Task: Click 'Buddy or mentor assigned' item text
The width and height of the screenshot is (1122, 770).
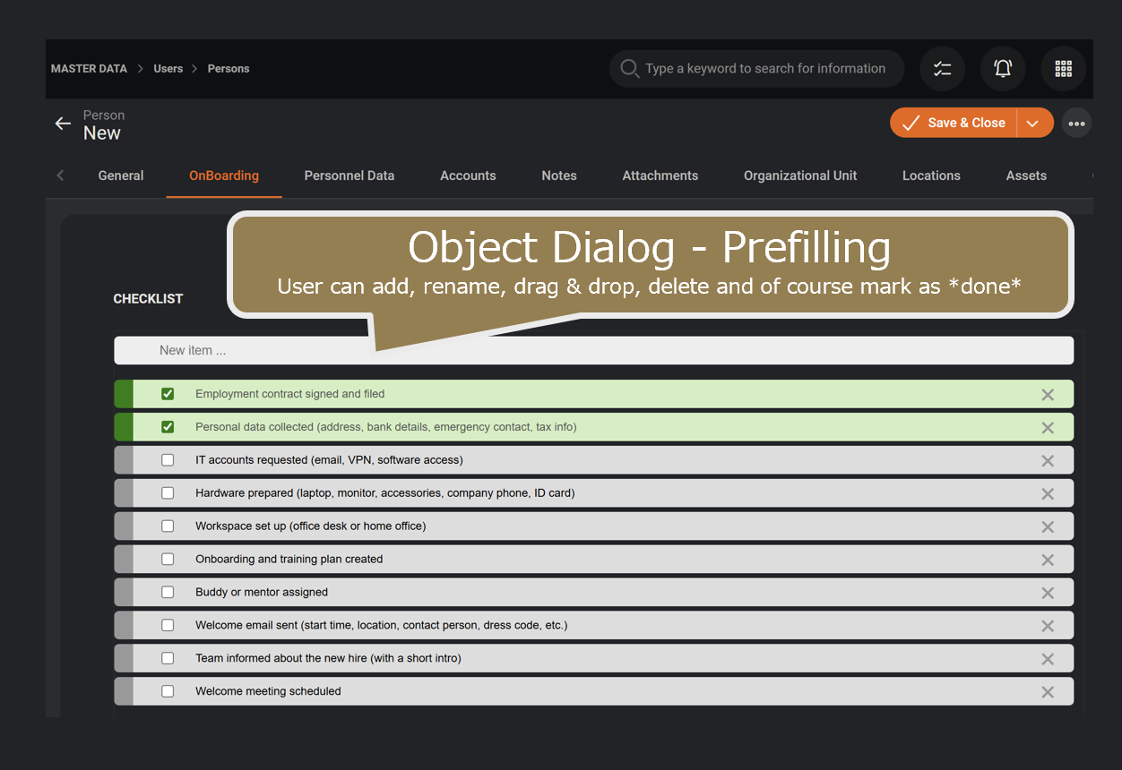Action: tap(262, 592)
